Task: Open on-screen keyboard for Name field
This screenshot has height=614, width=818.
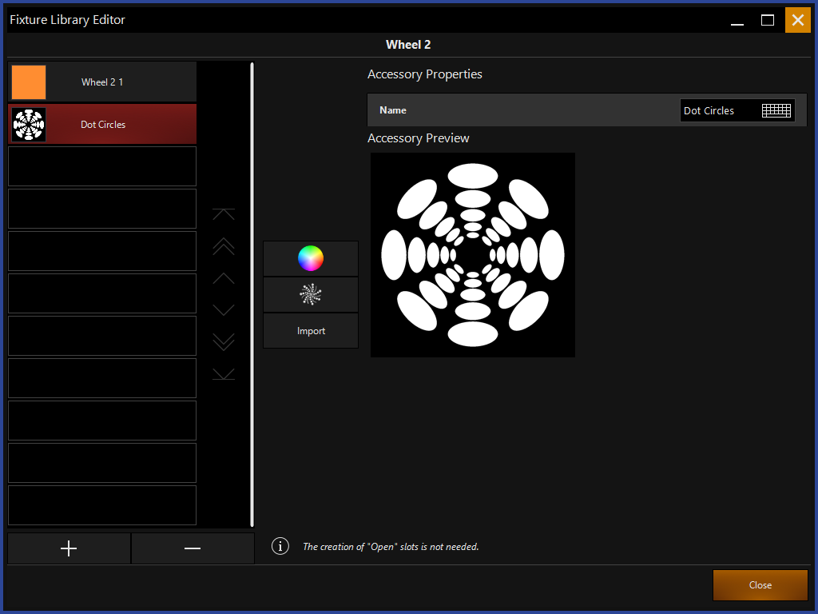Action: [x=776, y=110]
